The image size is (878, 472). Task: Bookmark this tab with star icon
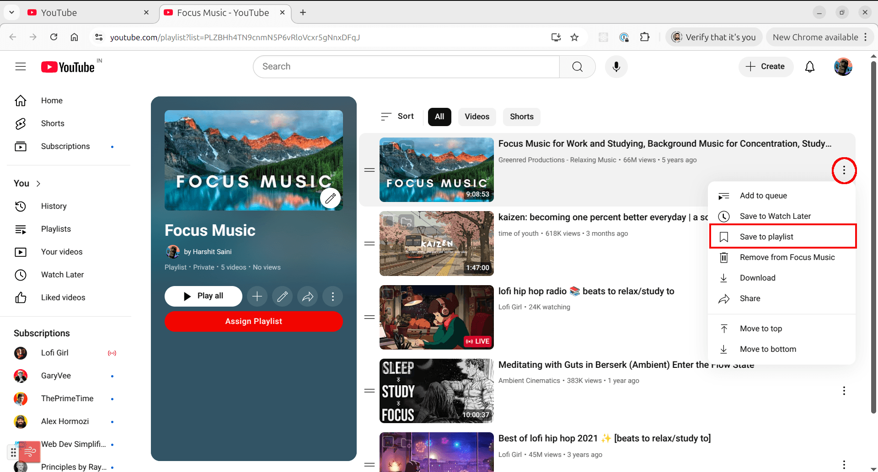pos(574,37)
